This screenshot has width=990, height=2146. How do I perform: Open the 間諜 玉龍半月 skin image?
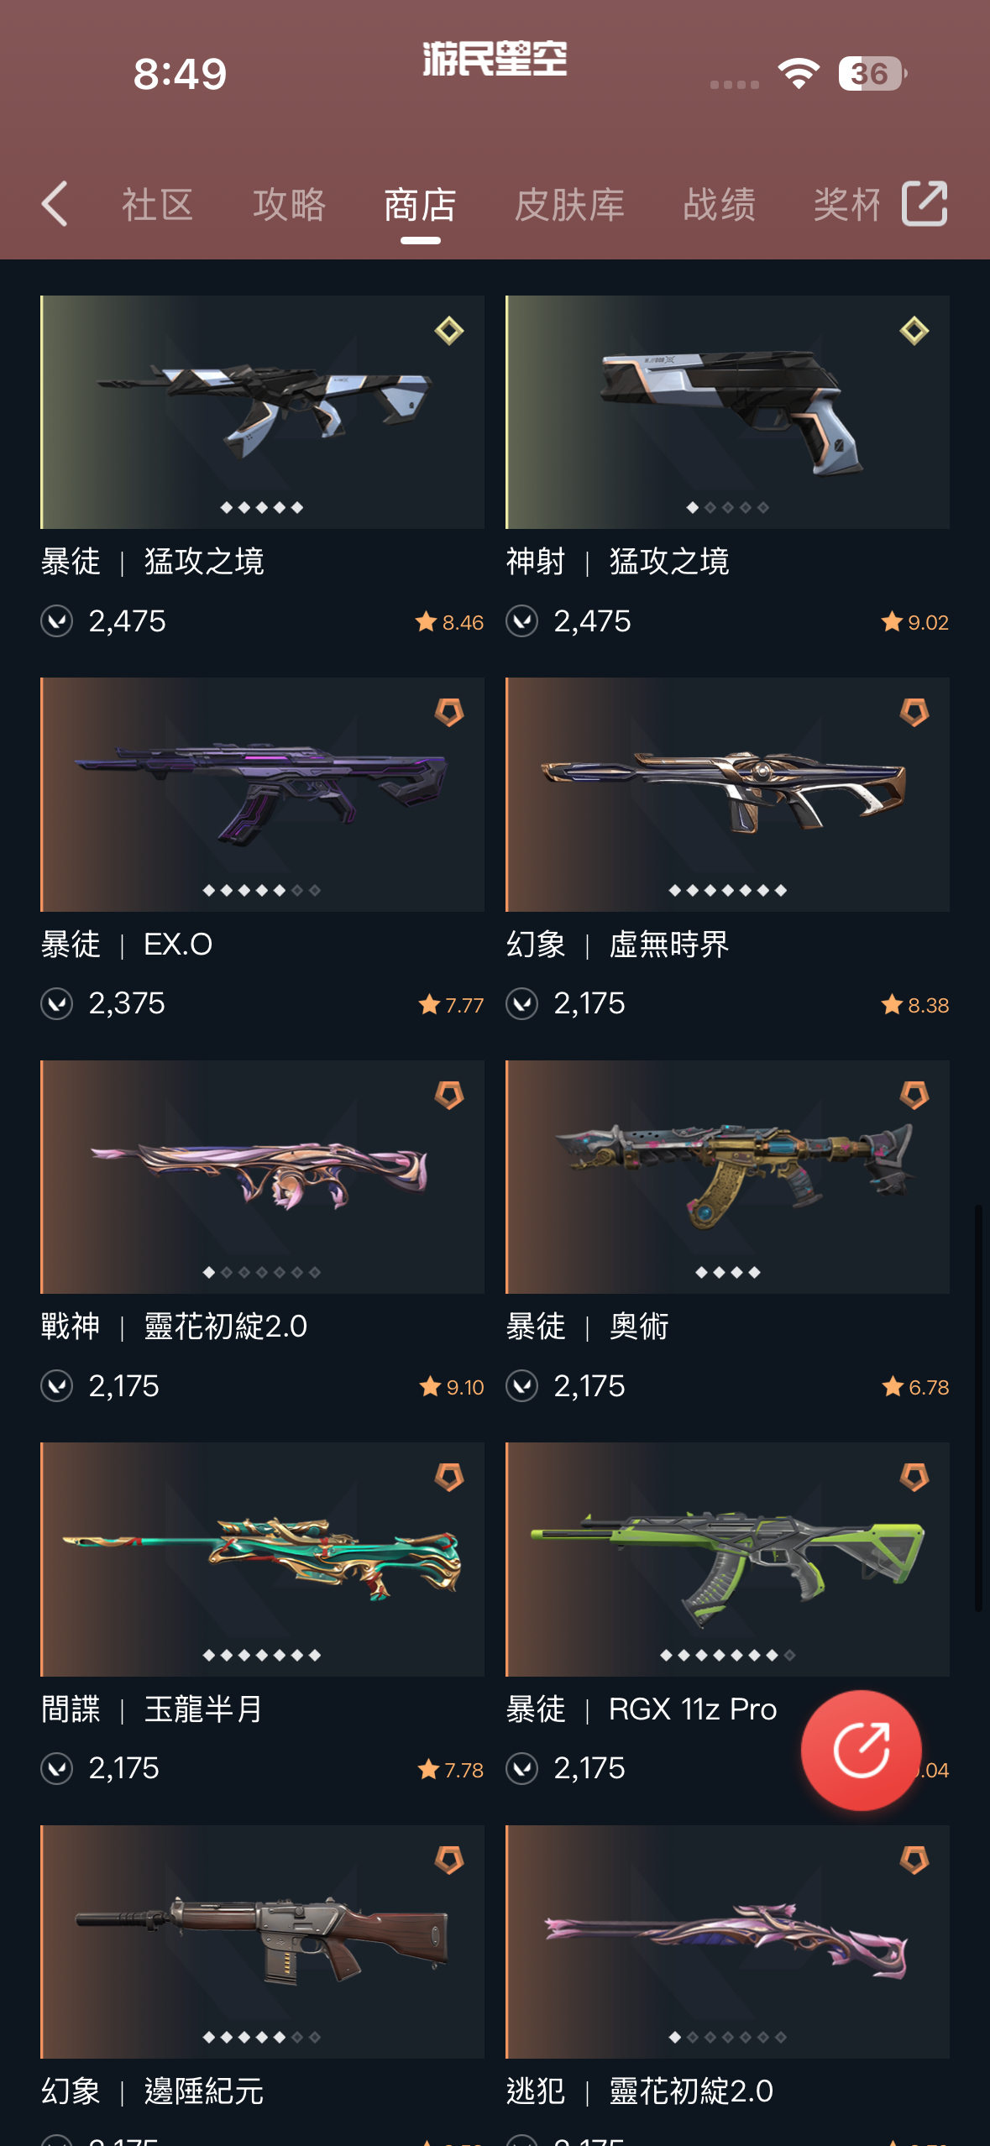click(262, 1559)
